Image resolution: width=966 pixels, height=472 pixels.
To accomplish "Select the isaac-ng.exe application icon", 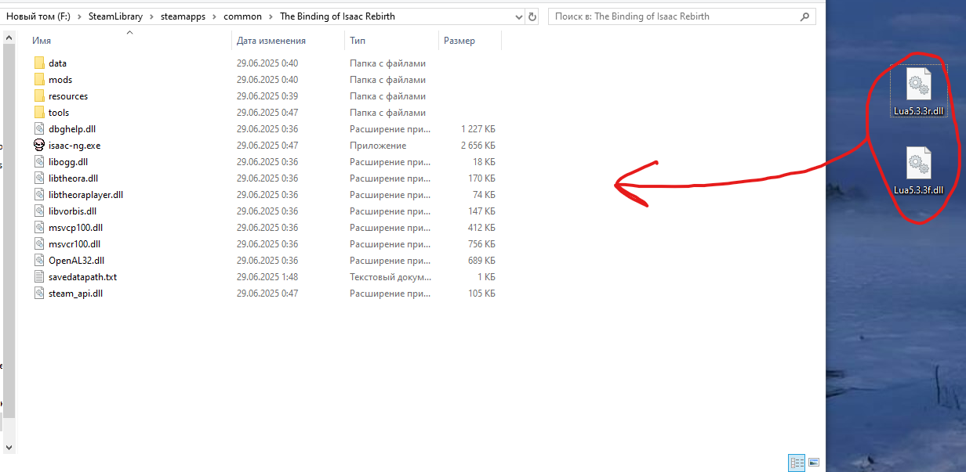I will click(x=40, y=145).
